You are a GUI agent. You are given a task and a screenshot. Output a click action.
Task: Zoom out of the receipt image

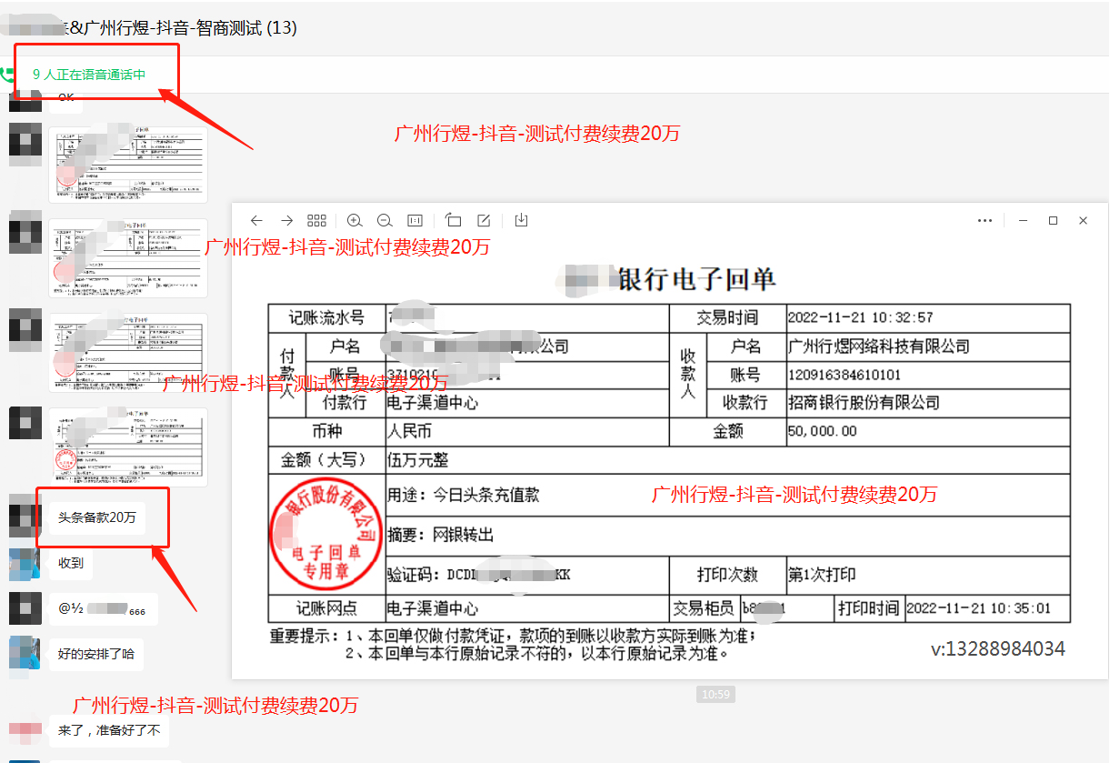(x=385, y=221)
